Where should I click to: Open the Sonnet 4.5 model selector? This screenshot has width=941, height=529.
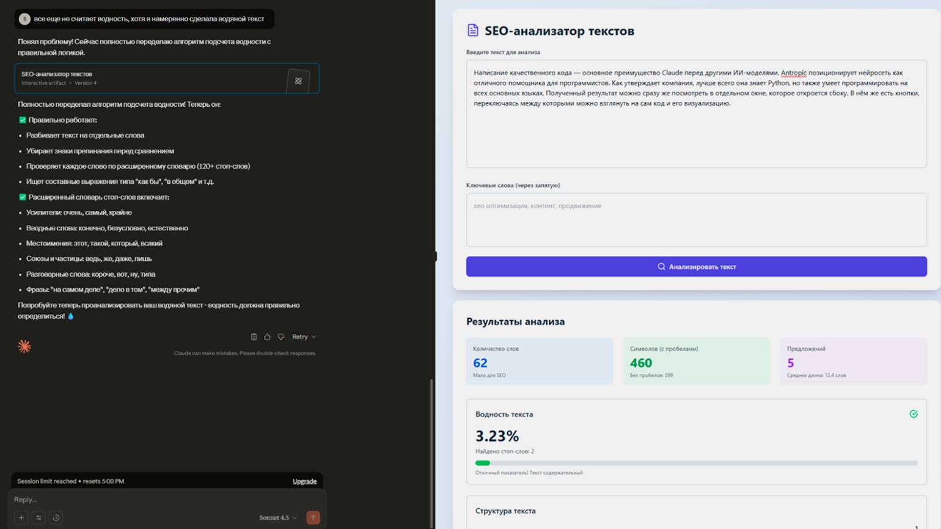(277, 517)
